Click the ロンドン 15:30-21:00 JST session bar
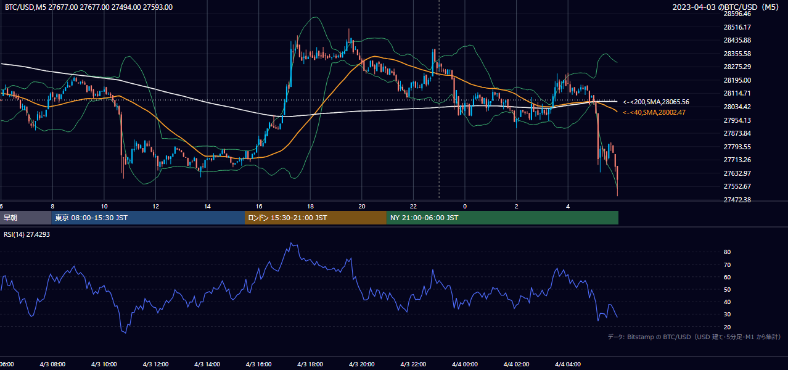Image resolution: width=788 pixels, height=370 pixels. pyautogui.click(x=316, y=218)
